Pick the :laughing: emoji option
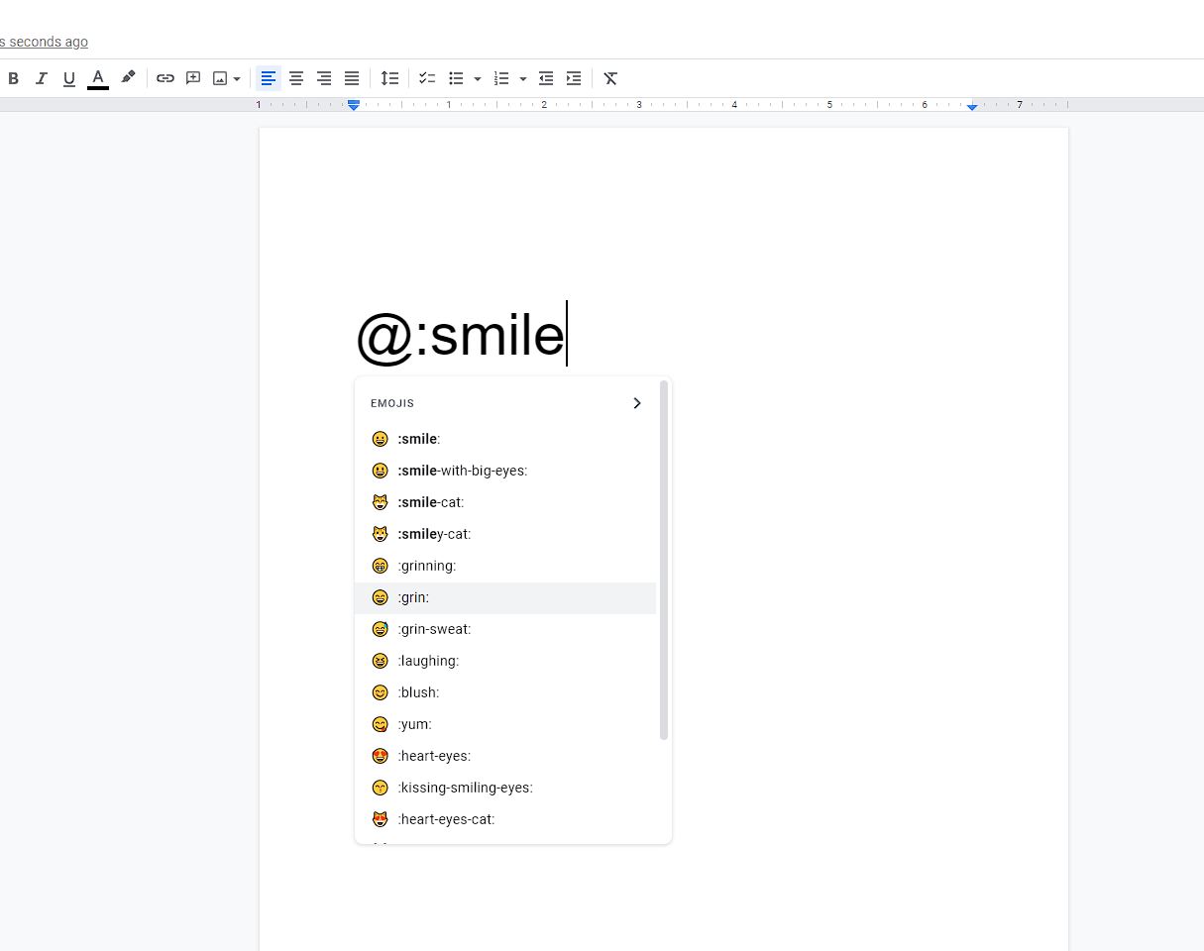The height and width of the screenshot is (951, 1204). point(505,661)
